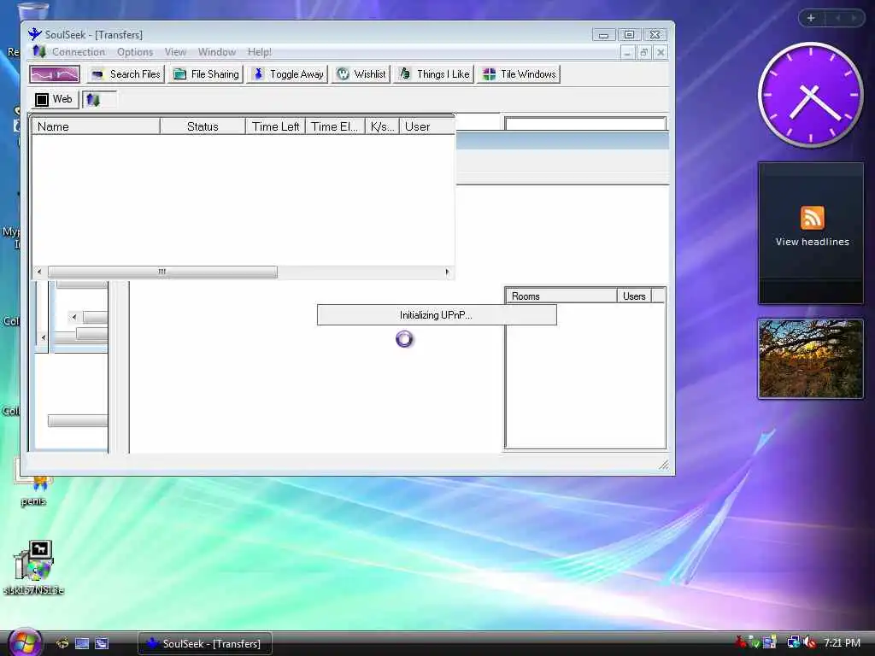Click the transfers list horizontal scrollbar thumb
The width and height of the screenshot is (875, 656).
[162, 272]
